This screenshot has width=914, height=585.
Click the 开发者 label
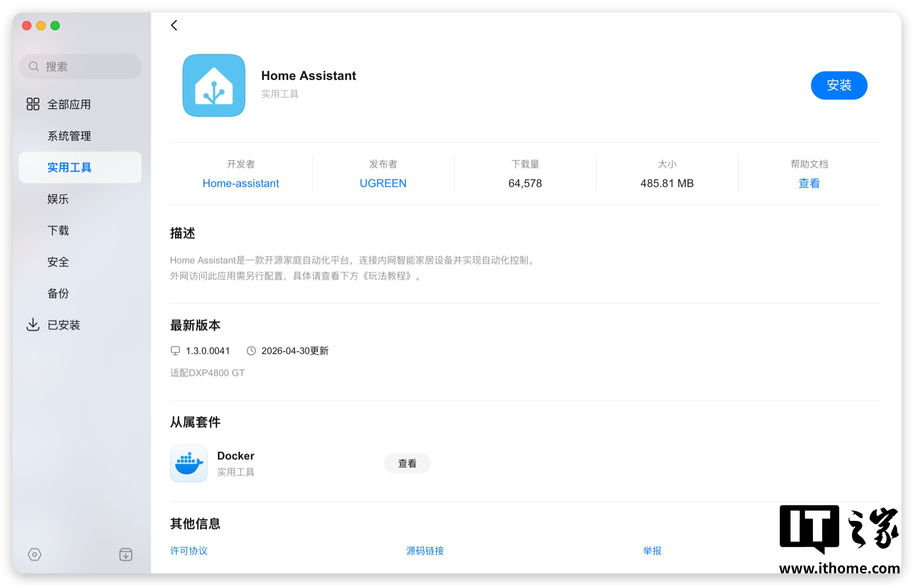pos(241,164)
